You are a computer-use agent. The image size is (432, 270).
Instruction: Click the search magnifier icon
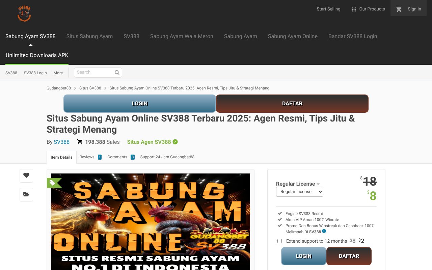pyautogui.click(x=117, y=72)
